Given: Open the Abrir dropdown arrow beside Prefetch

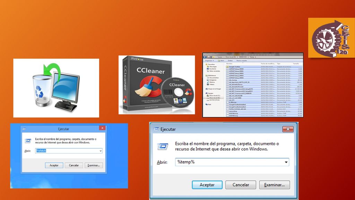Looking at the screenshot, I should tap(101, 151).
